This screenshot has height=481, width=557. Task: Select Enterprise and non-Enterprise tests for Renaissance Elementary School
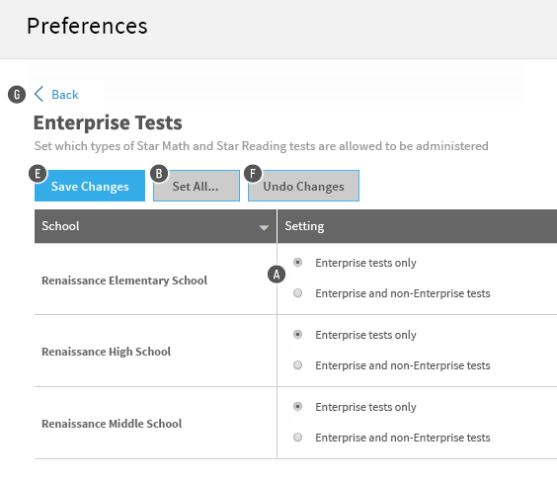coord(297,293)
